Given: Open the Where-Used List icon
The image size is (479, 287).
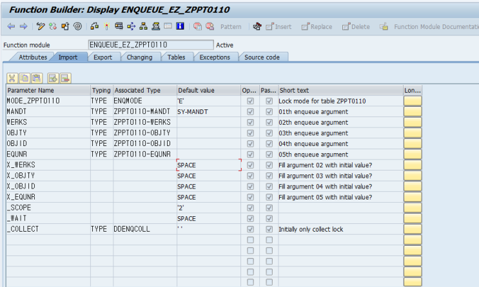Looking at the screenshot, I should click(x=131, y=26).
